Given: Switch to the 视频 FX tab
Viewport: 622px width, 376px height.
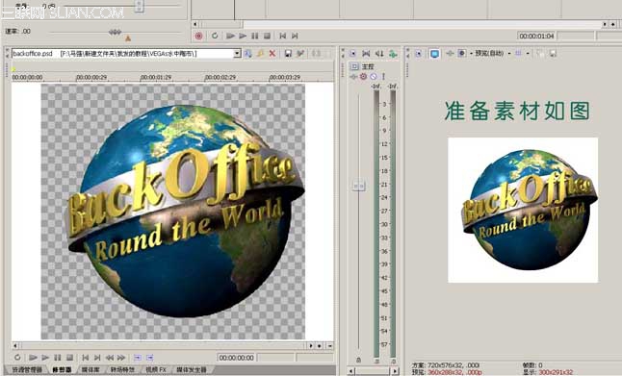Looking at the screenshot, I should point(156,369).
